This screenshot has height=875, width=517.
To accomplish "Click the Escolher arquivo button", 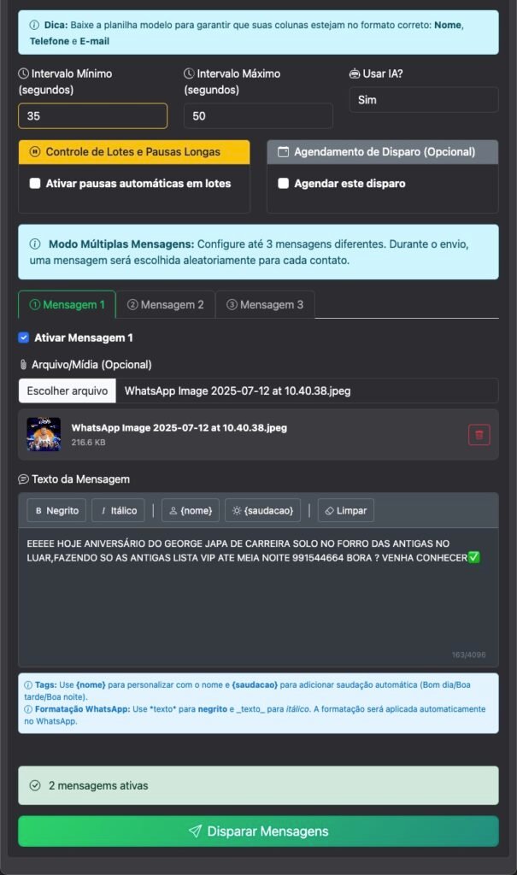I will [x=67, y=391].
